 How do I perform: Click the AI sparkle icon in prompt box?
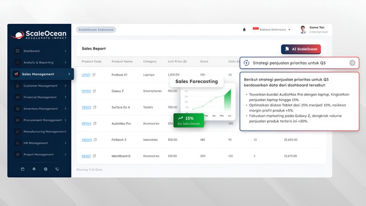[246, 63]
